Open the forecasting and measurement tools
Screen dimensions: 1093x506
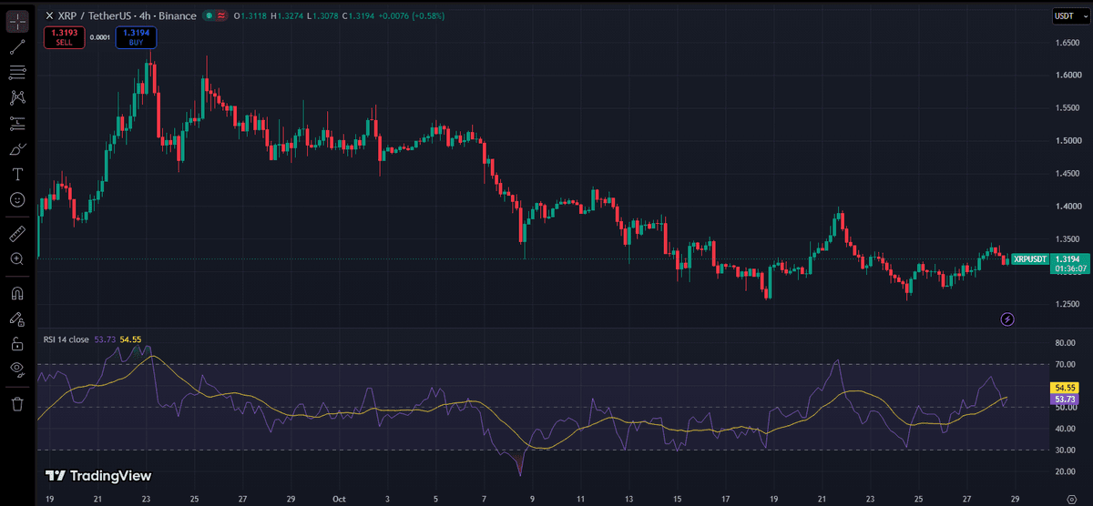tap(17, 123)
